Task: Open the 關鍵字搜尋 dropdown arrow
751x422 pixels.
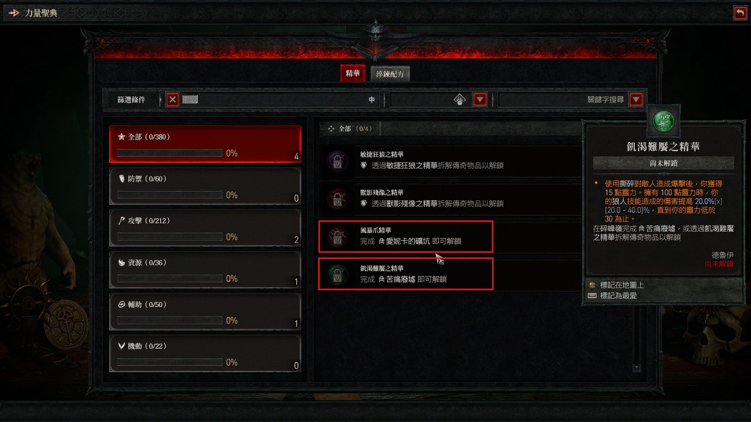Action: (636, 100)
